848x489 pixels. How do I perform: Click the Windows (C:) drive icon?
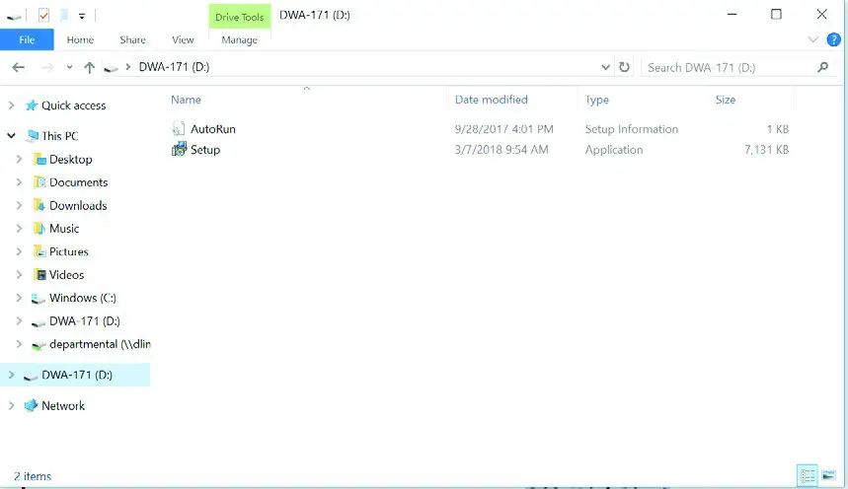[x=38, y=299]
